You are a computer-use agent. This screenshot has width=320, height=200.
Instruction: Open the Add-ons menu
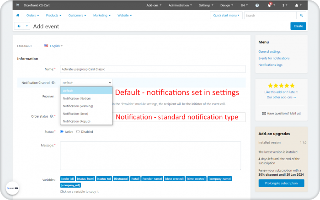click(154, 5)
